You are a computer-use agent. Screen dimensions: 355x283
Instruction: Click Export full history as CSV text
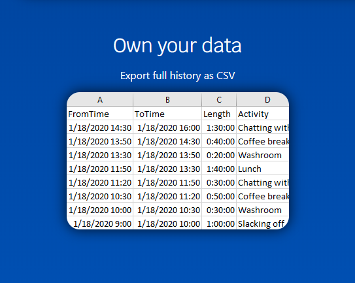click(178, 76)
